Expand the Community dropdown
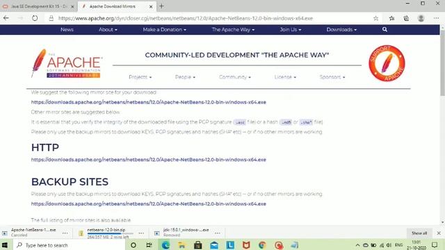Viewport: 445px width, 250px height. [x=235, y=77]
